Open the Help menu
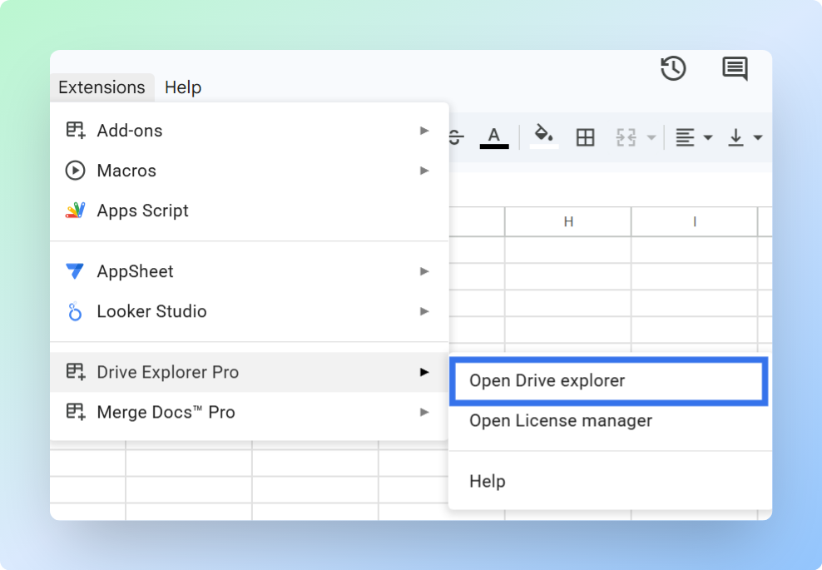822x570 pixels. [x=183, y=87]
